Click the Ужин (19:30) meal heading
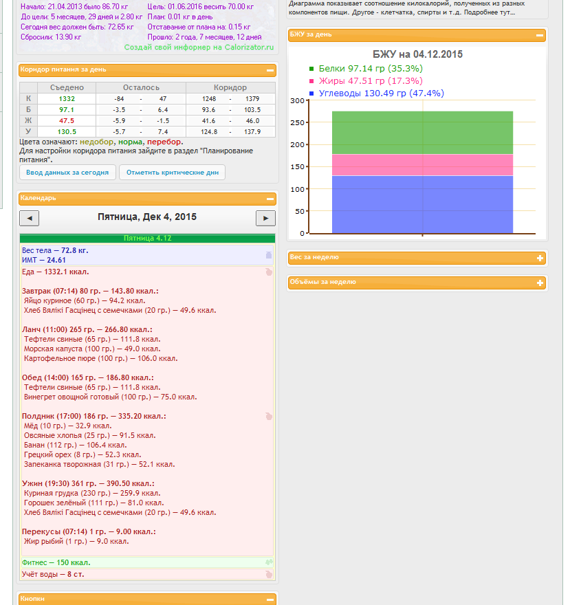The height and width of the screenshot is (605, 570). coord(88,483)
